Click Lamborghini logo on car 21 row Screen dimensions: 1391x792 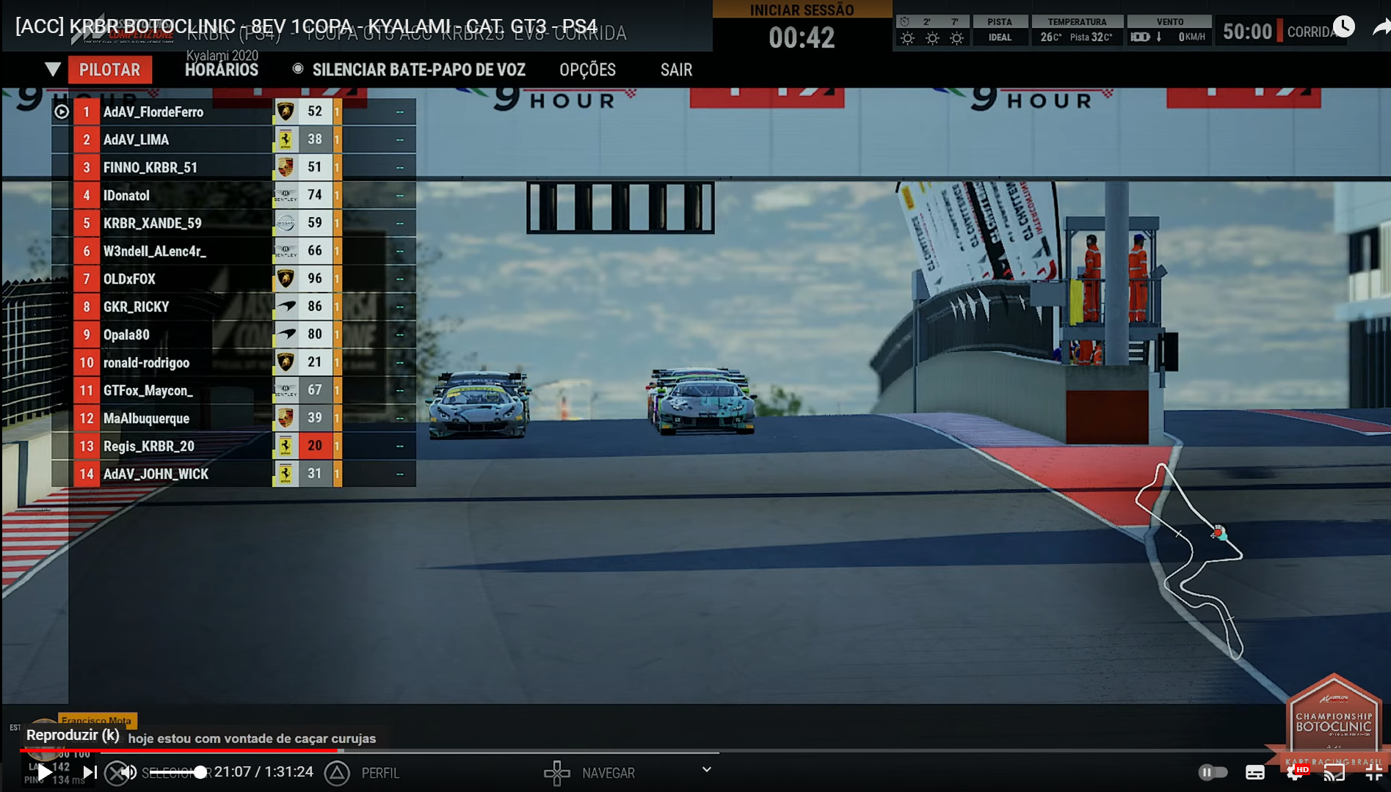[286, 362]
